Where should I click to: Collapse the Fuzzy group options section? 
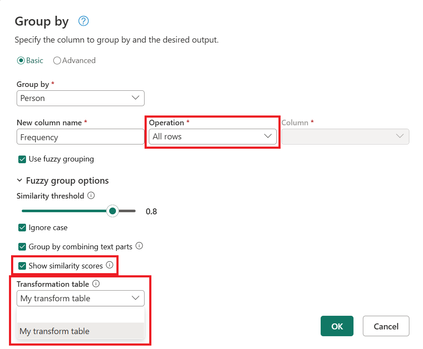click(x=20, y=180)
